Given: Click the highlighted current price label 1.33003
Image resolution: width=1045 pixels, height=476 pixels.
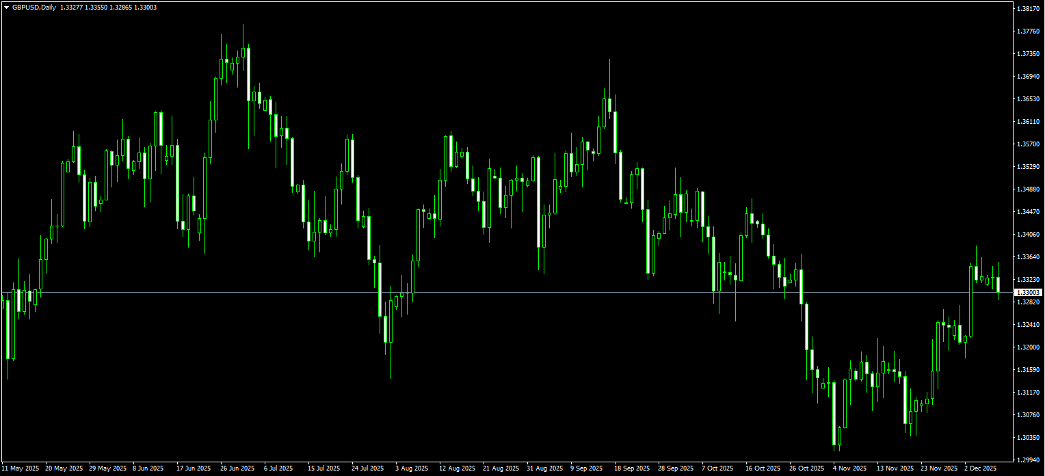Looking at the screenshot, I should 1028,293.
